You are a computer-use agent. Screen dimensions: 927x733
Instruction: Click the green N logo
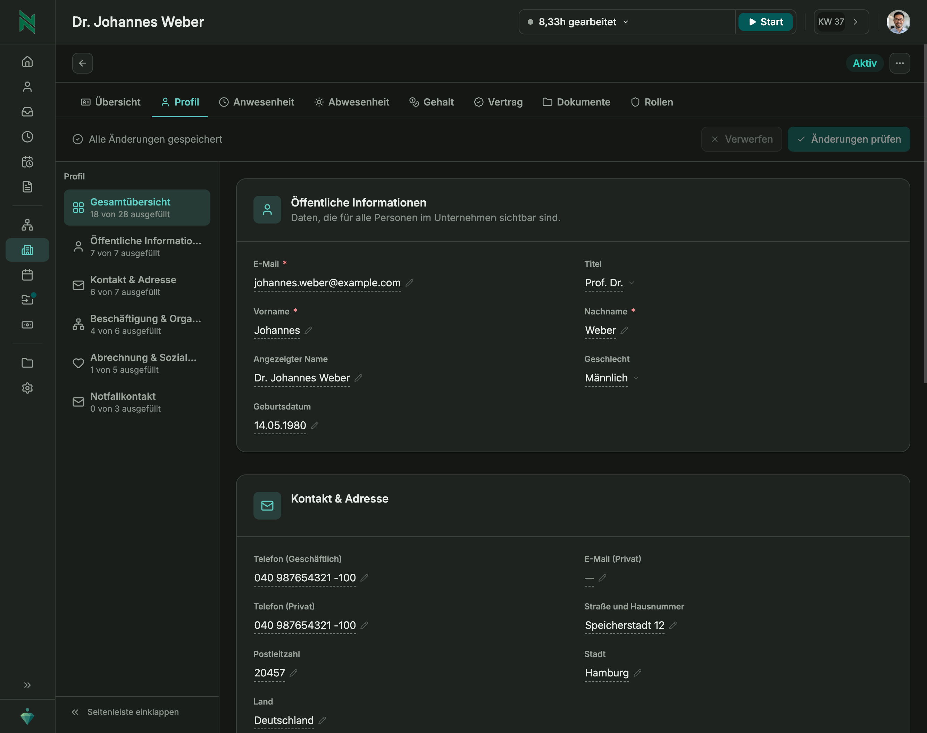click(x=27, y=22)
